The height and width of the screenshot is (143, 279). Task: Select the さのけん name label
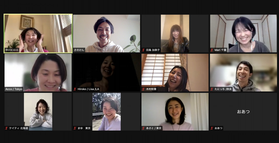click(x=79, y=50)
